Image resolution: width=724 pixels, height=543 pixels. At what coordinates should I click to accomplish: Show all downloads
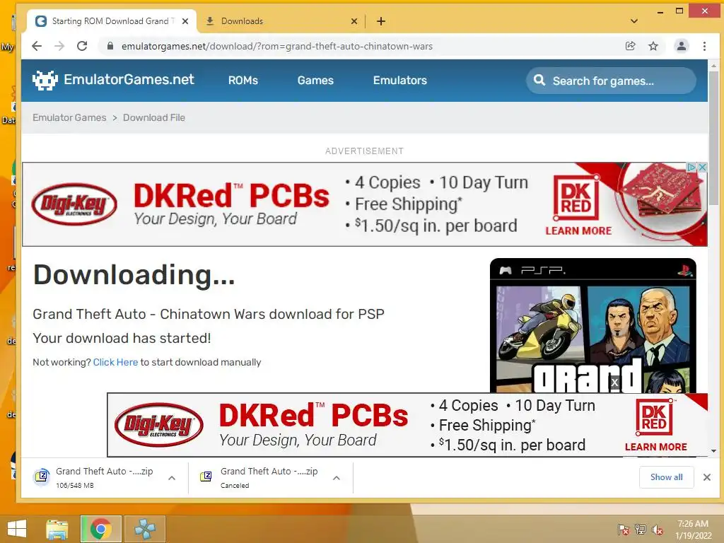click(x=666, y=477)
